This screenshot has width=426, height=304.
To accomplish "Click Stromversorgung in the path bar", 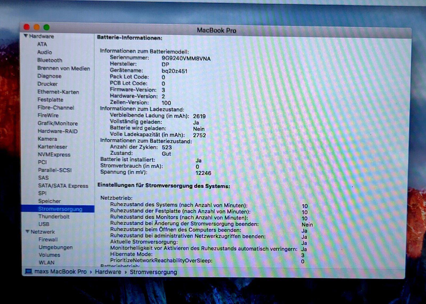I will coord(153,272).
